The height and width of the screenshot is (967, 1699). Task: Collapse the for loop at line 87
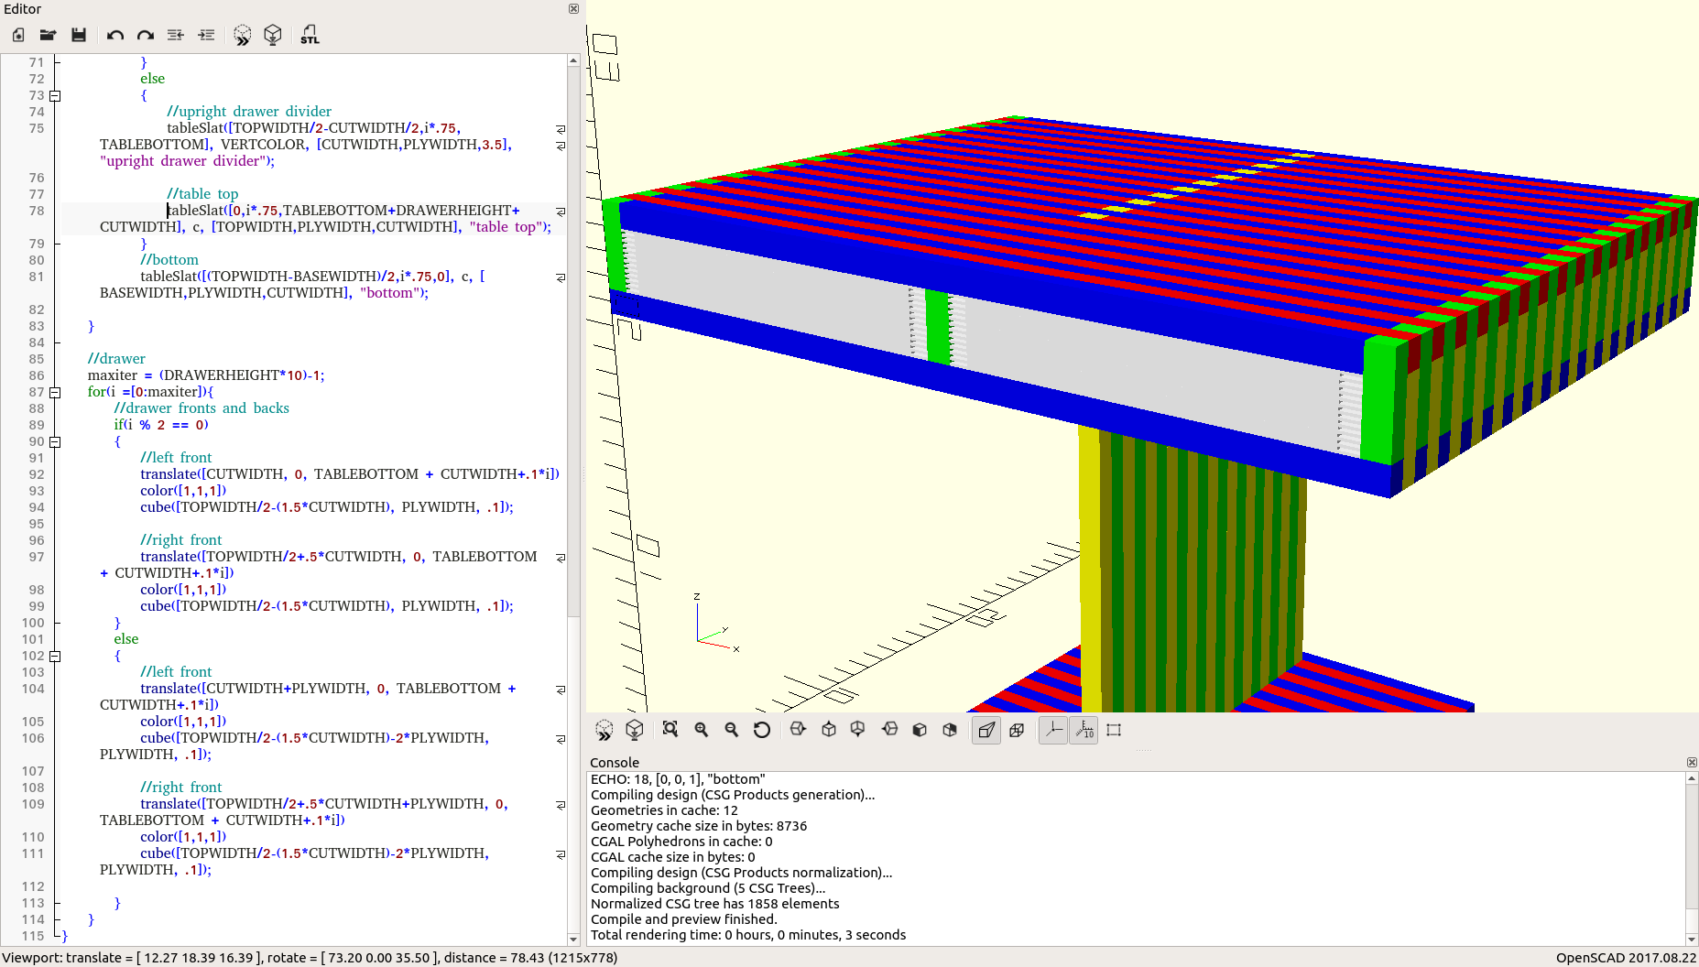(55, 392)
